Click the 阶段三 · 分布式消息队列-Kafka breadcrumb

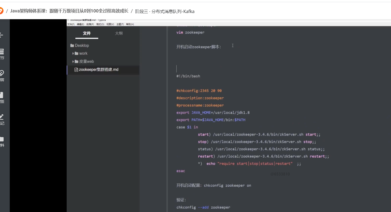click(165, 11)
